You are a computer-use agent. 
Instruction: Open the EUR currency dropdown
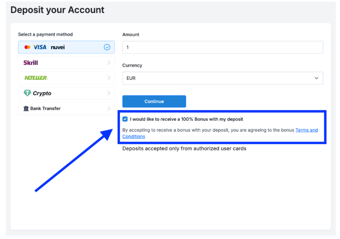click(x=223, y=78)
